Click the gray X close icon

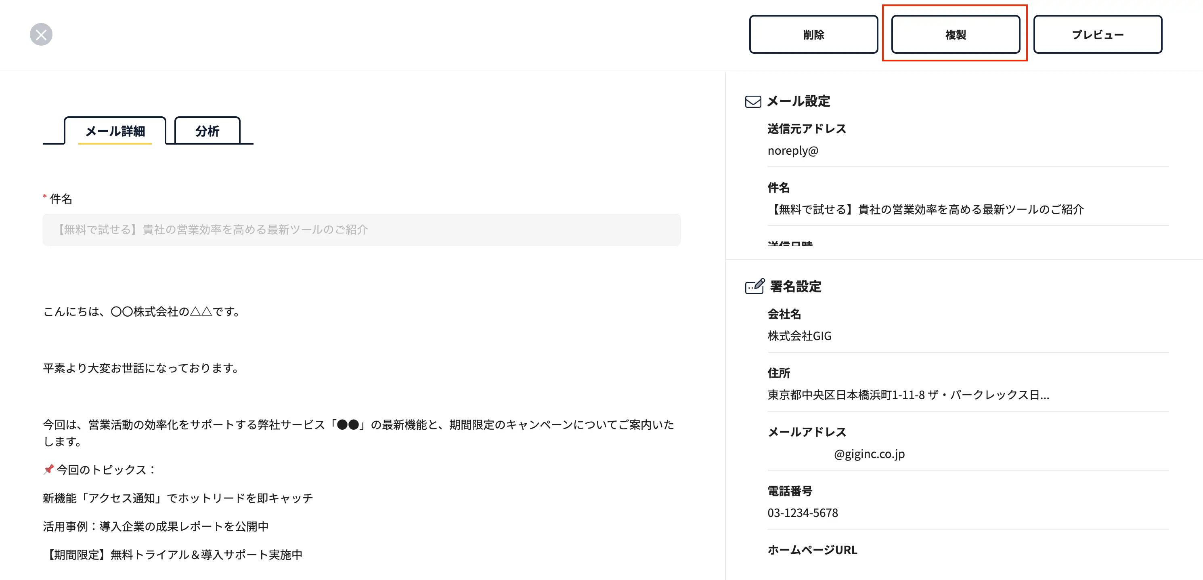pos(41,35)
